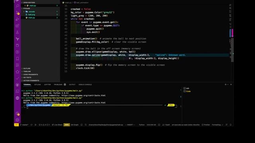Open the Extensions view

[18, 25]
